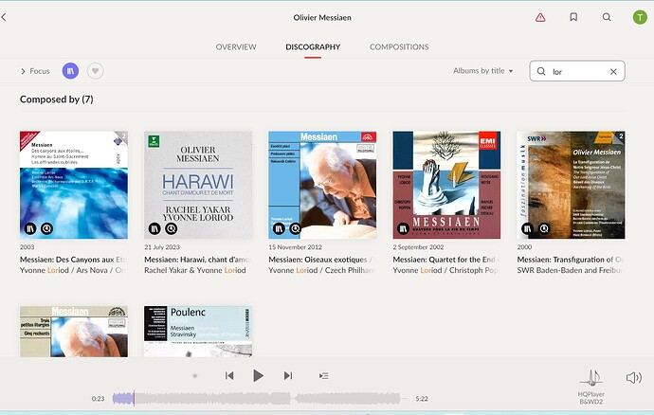
Task: Go back with the top-left arrow
Action: point(4,17)
